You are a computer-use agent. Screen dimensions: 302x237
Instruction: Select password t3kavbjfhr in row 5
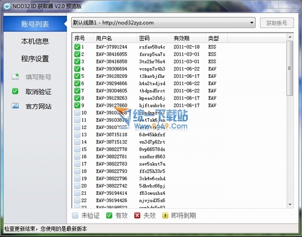(x=152, y=76)
